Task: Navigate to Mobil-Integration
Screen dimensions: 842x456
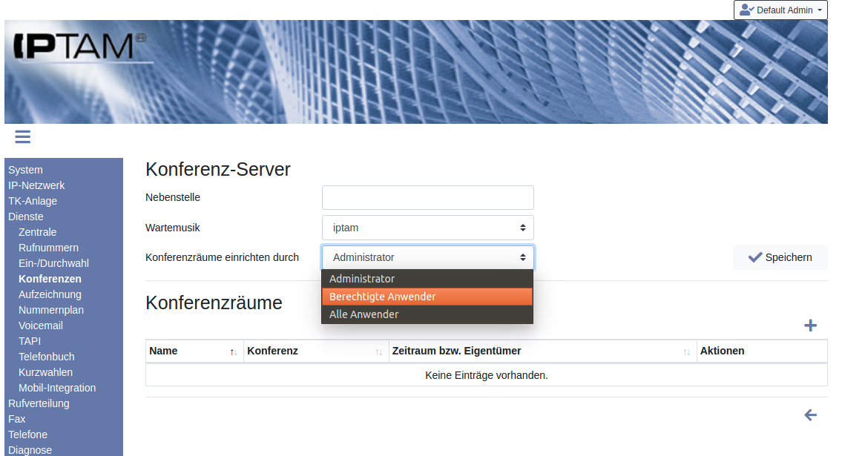Action: pos(57,388)
